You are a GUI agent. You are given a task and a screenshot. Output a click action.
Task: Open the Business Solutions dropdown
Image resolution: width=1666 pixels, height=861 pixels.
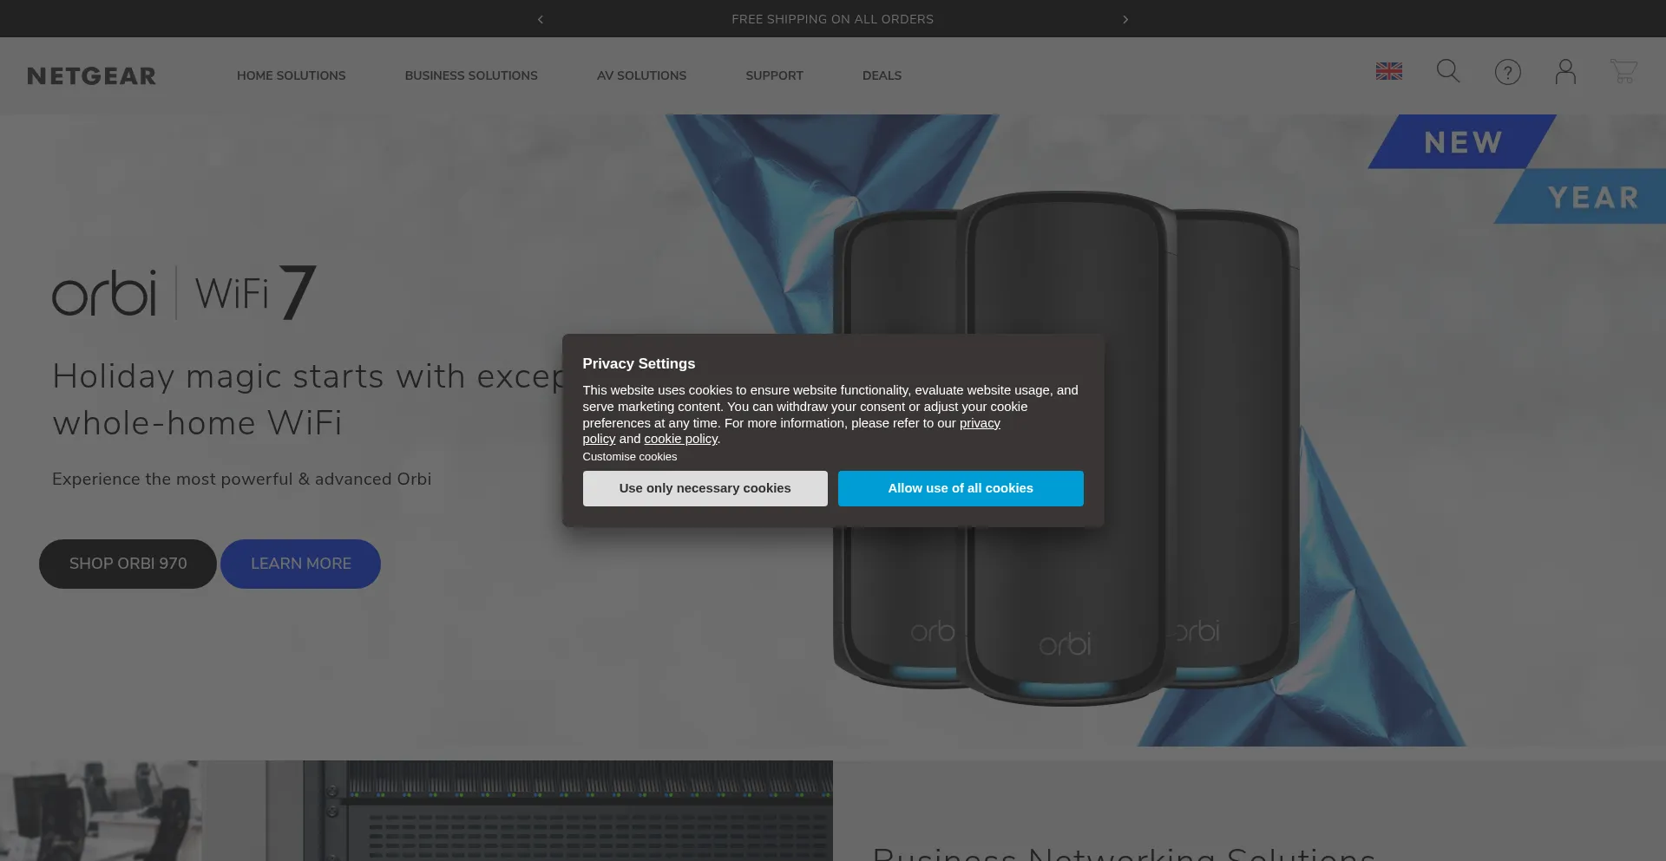coord(470,75)
